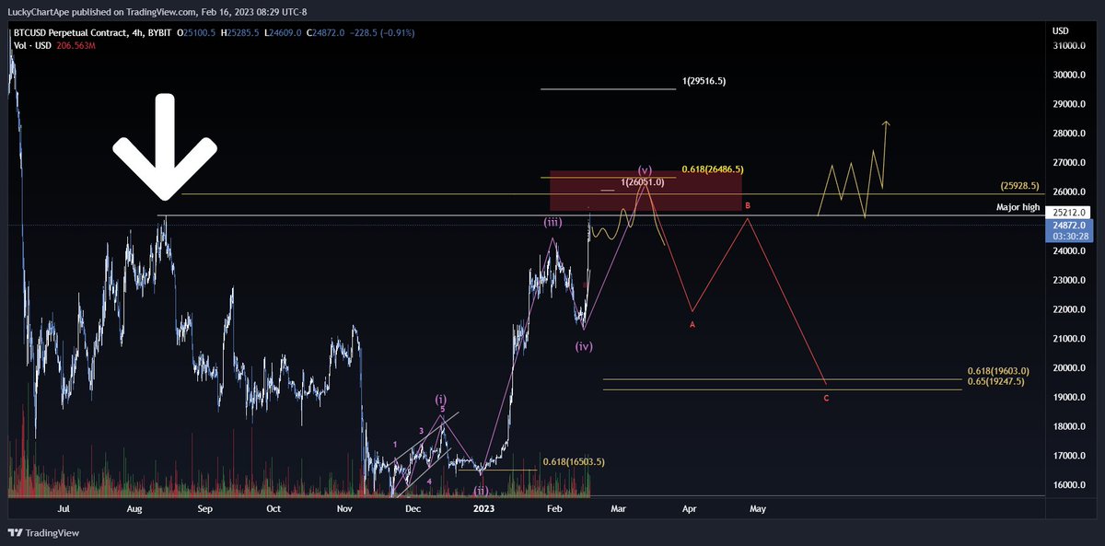Click the 20000.0 price axis tick
The width and height of the screenshot is (1105, 546).
[1069, 368]
